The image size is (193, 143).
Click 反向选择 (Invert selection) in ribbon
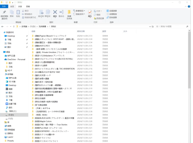click(x=112, y=17)
